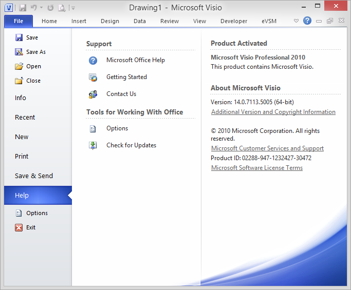351x290 pixels.
Task: Click the Save As icon in Backstage
Action: point(19,52)
